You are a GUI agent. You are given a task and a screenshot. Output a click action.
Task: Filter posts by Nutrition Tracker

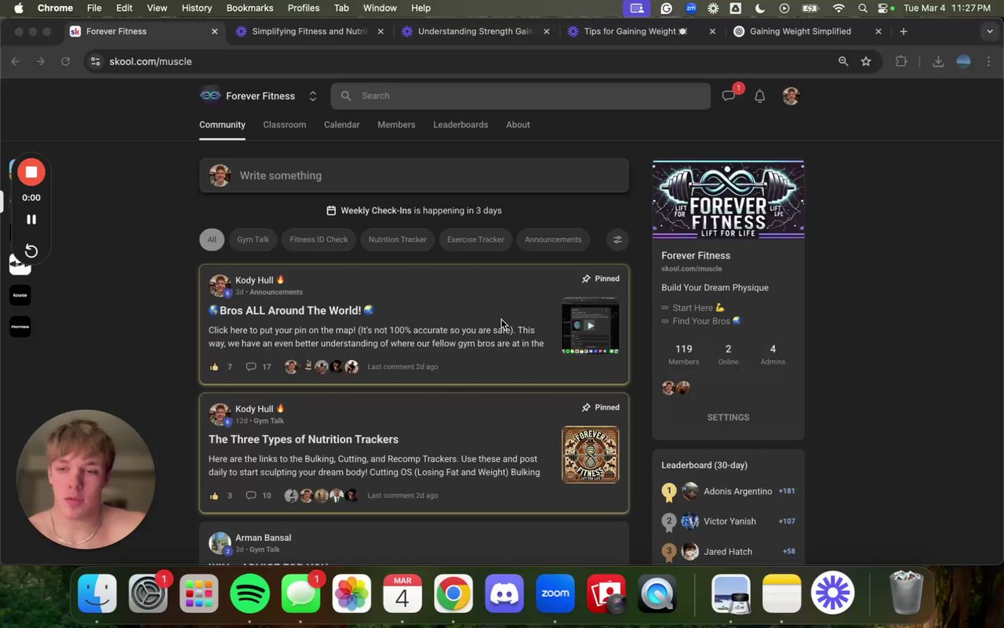point(398,239)
